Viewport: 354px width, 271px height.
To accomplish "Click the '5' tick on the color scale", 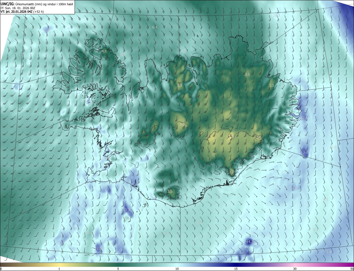I will coord(118,269).
